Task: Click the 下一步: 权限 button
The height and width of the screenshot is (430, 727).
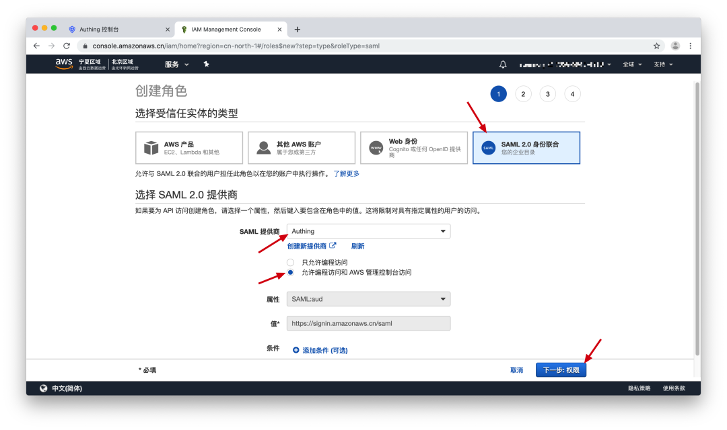Action: coord(561,370)
